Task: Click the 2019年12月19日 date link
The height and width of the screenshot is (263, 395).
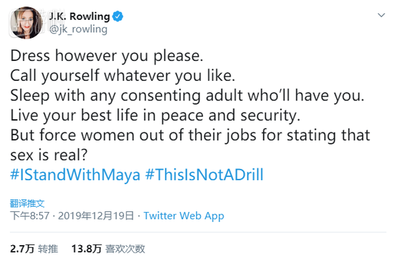Action: (x=97, y=216)
